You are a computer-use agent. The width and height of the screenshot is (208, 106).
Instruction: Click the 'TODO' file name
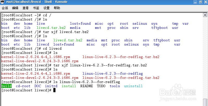[101, 86]
